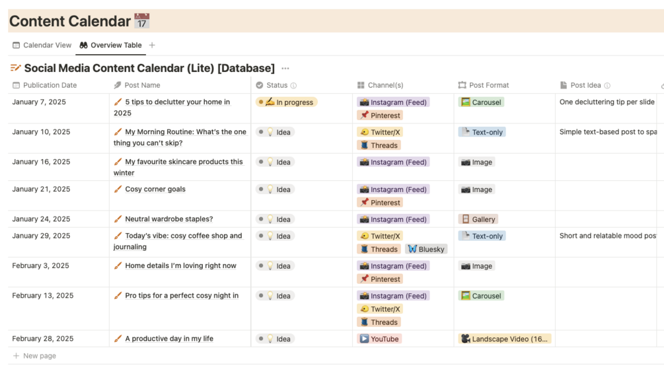Click the calendar emoji in the page title

[141, 21]
